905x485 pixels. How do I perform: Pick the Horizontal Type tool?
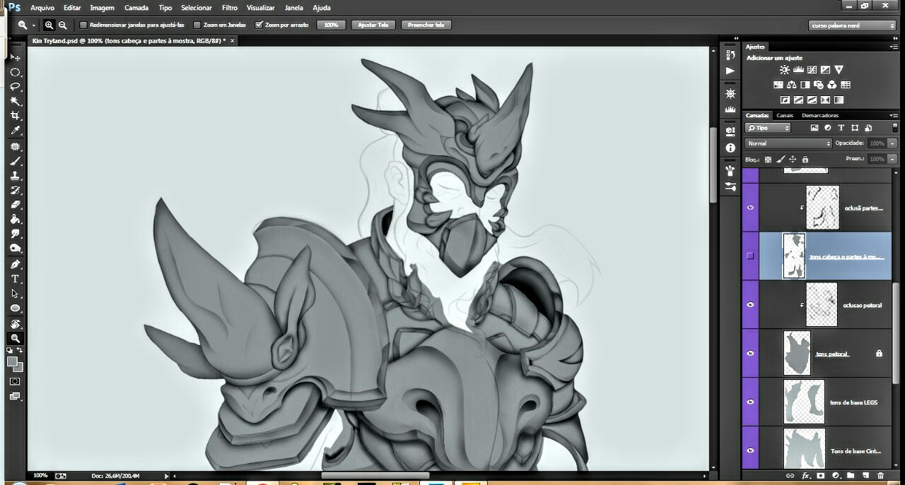tap(15, 279)
